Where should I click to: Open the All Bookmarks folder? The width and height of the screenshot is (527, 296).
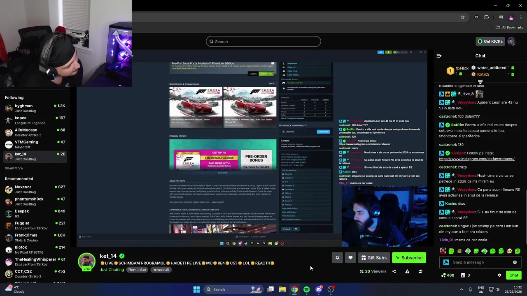point(509,28)
